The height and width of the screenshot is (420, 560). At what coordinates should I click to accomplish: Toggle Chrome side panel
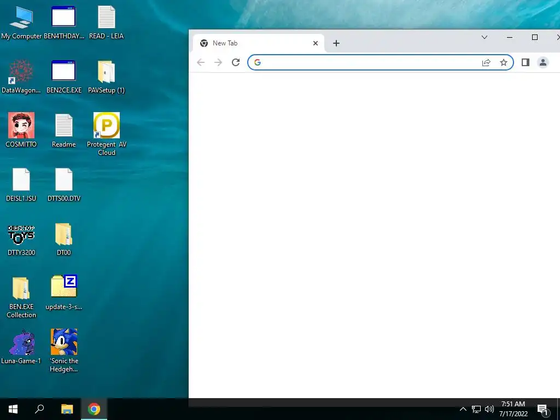click(x=526, y=62)
